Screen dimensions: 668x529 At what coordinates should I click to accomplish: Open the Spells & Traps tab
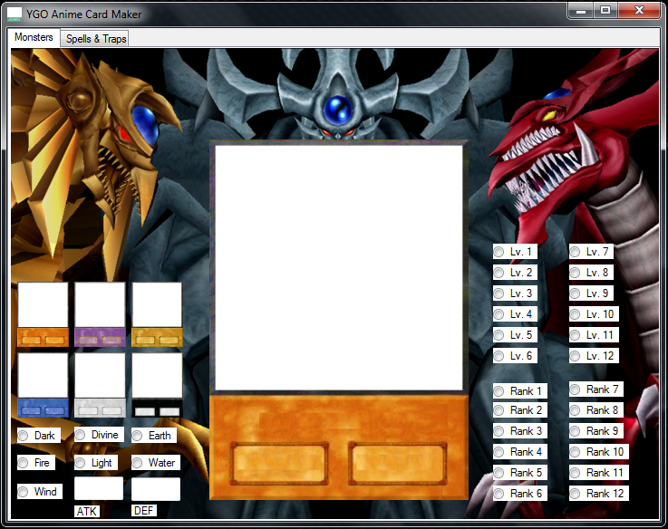pyautogui.click(x=96, y=39)
